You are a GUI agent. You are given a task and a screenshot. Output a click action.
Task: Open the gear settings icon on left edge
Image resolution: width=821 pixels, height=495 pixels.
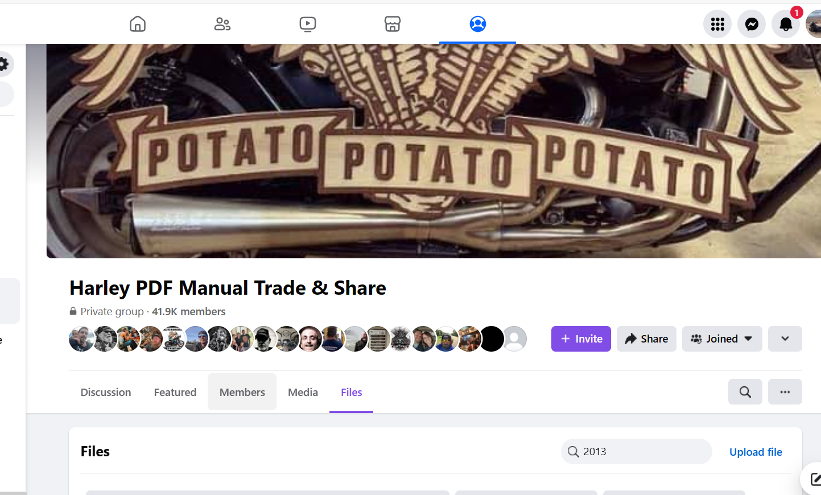3,64
